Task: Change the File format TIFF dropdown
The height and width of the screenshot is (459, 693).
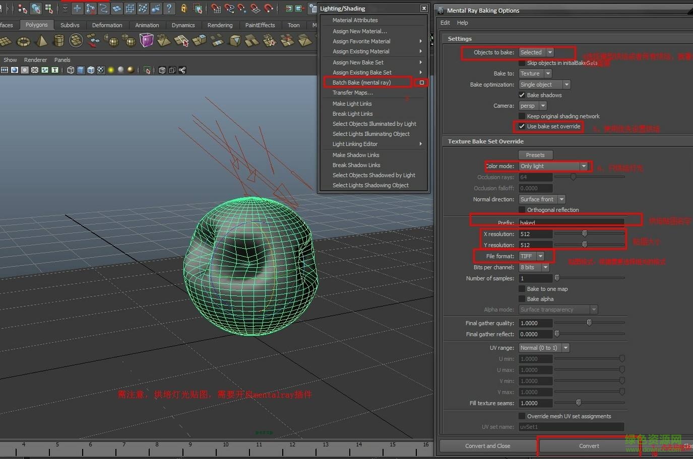Action: [x=540, y=256]
